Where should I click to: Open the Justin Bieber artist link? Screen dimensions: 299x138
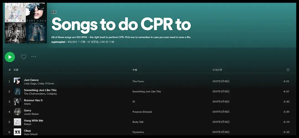tap(32, 114)
